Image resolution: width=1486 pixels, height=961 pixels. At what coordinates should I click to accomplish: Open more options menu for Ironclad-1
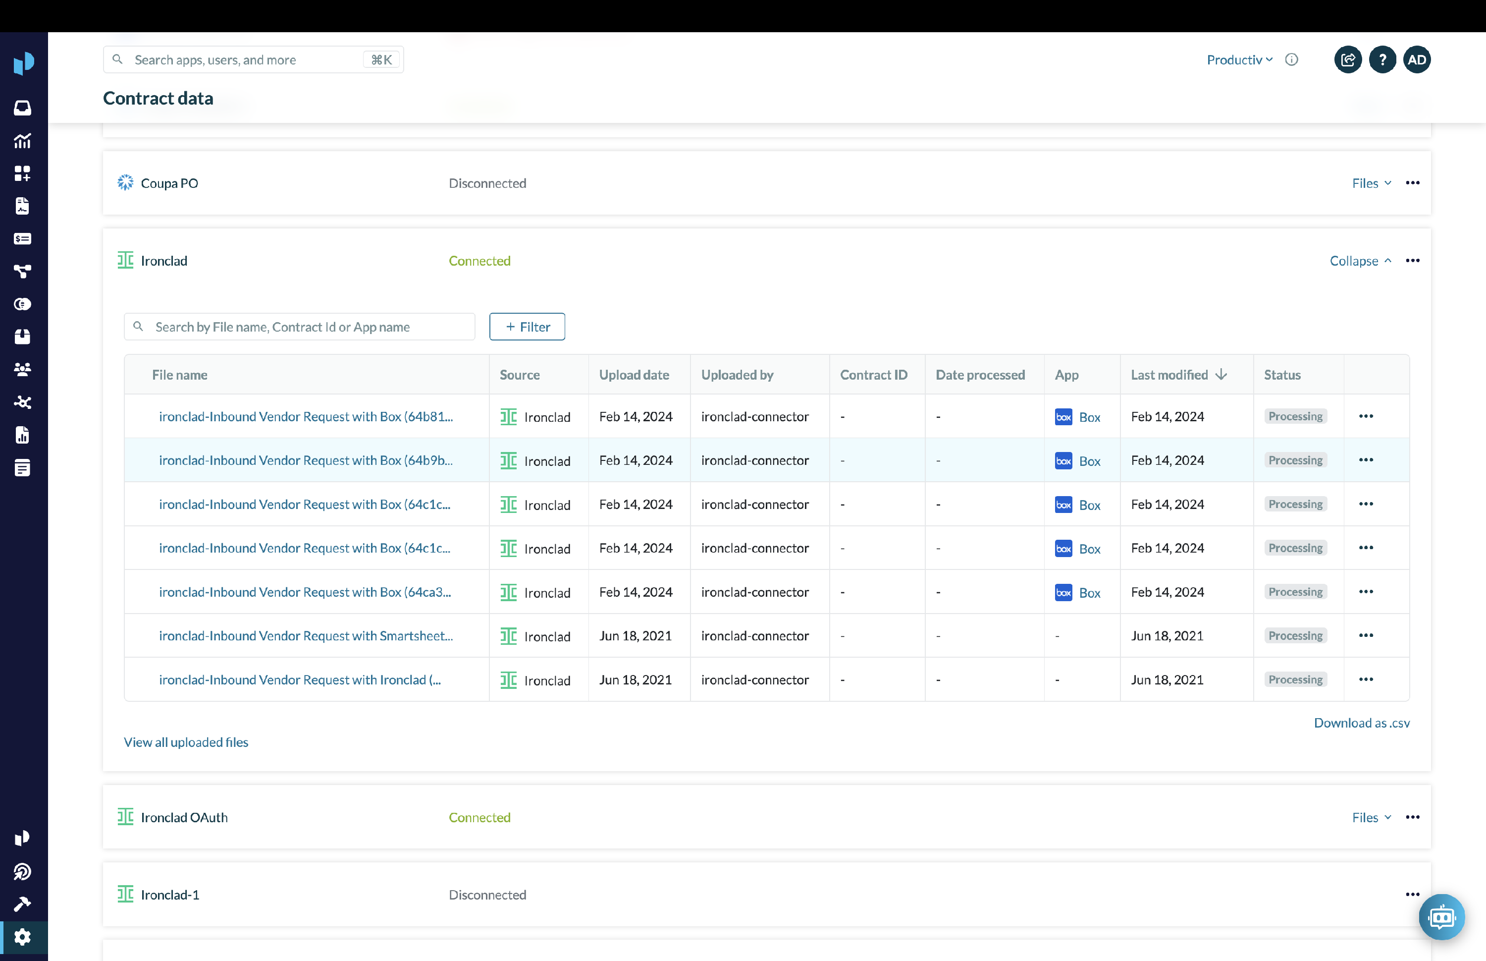click(x=1412, y=895)
